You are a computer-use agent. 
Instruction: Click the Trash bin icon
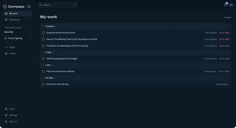[6, 109]
